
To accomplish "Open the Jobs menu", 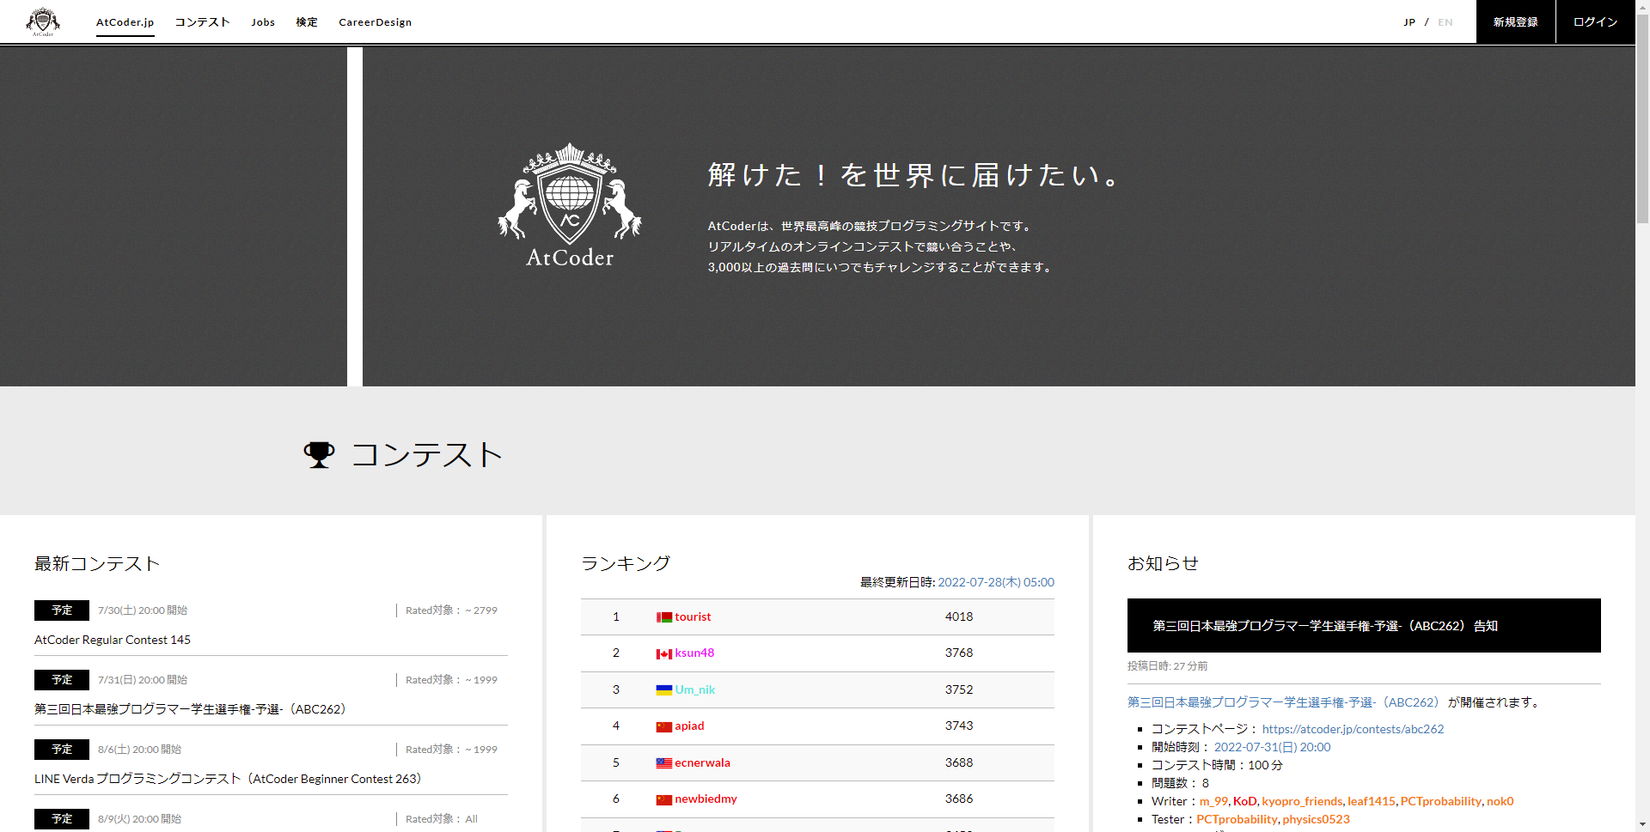I will click(262, 21).
